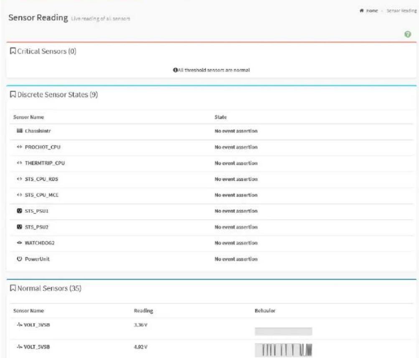Click the STS_PSU1 power supply icon
Viewport: 419px width, 358px height.
(19, 211)
